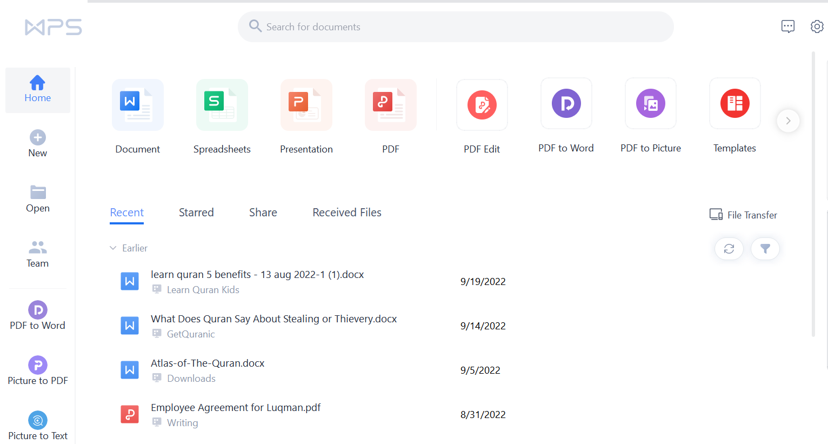Open the Templates icon
Image resolution: width=828 pixels, height=444 pixels.
[x=735, y=103]
